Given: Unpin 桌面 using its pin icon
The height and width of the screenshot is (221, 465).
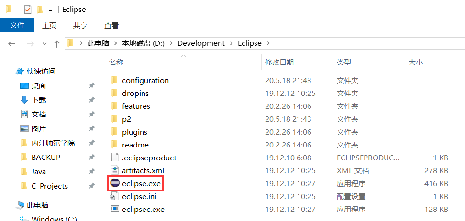Looking at the screenshot, I should (92, 86).
